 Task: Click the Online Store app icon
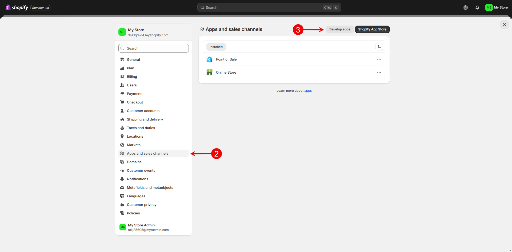click(210, 72)
